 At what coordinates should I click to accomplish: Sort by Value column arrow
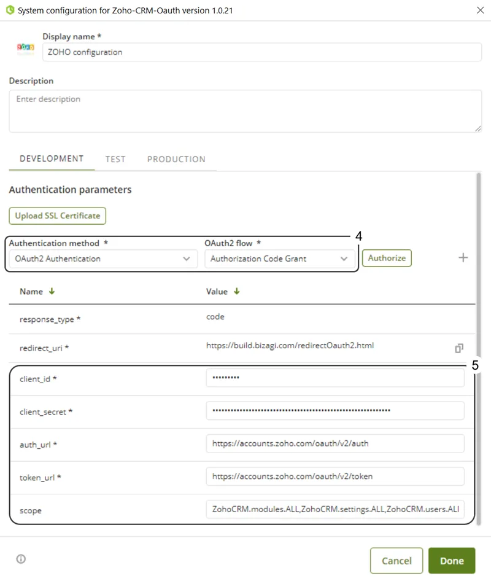pos(237,291)
